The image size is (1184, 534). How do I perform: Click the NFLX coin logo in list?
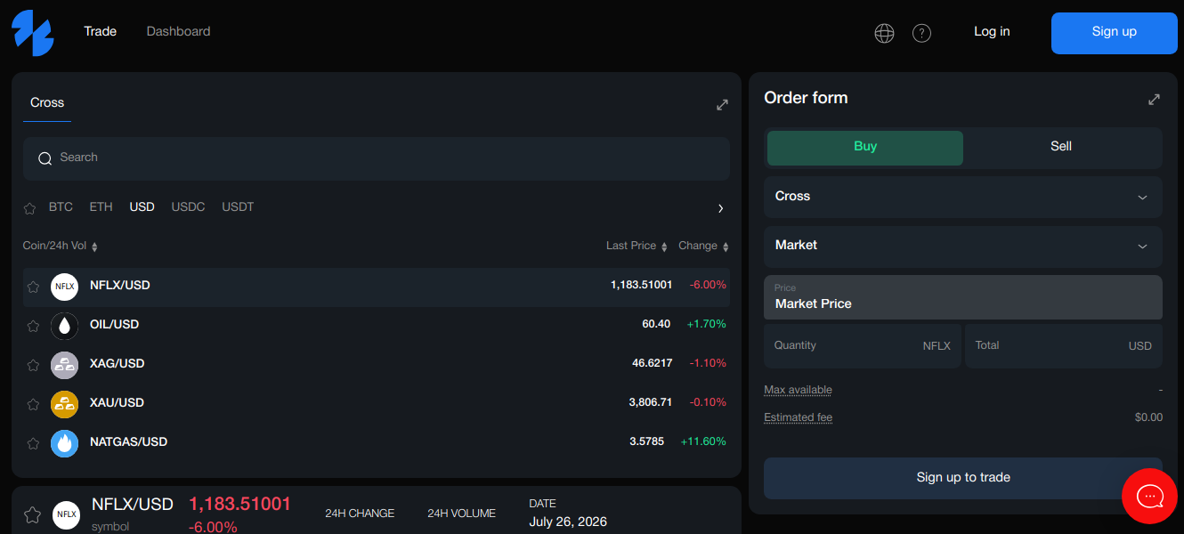click(65, 287)
